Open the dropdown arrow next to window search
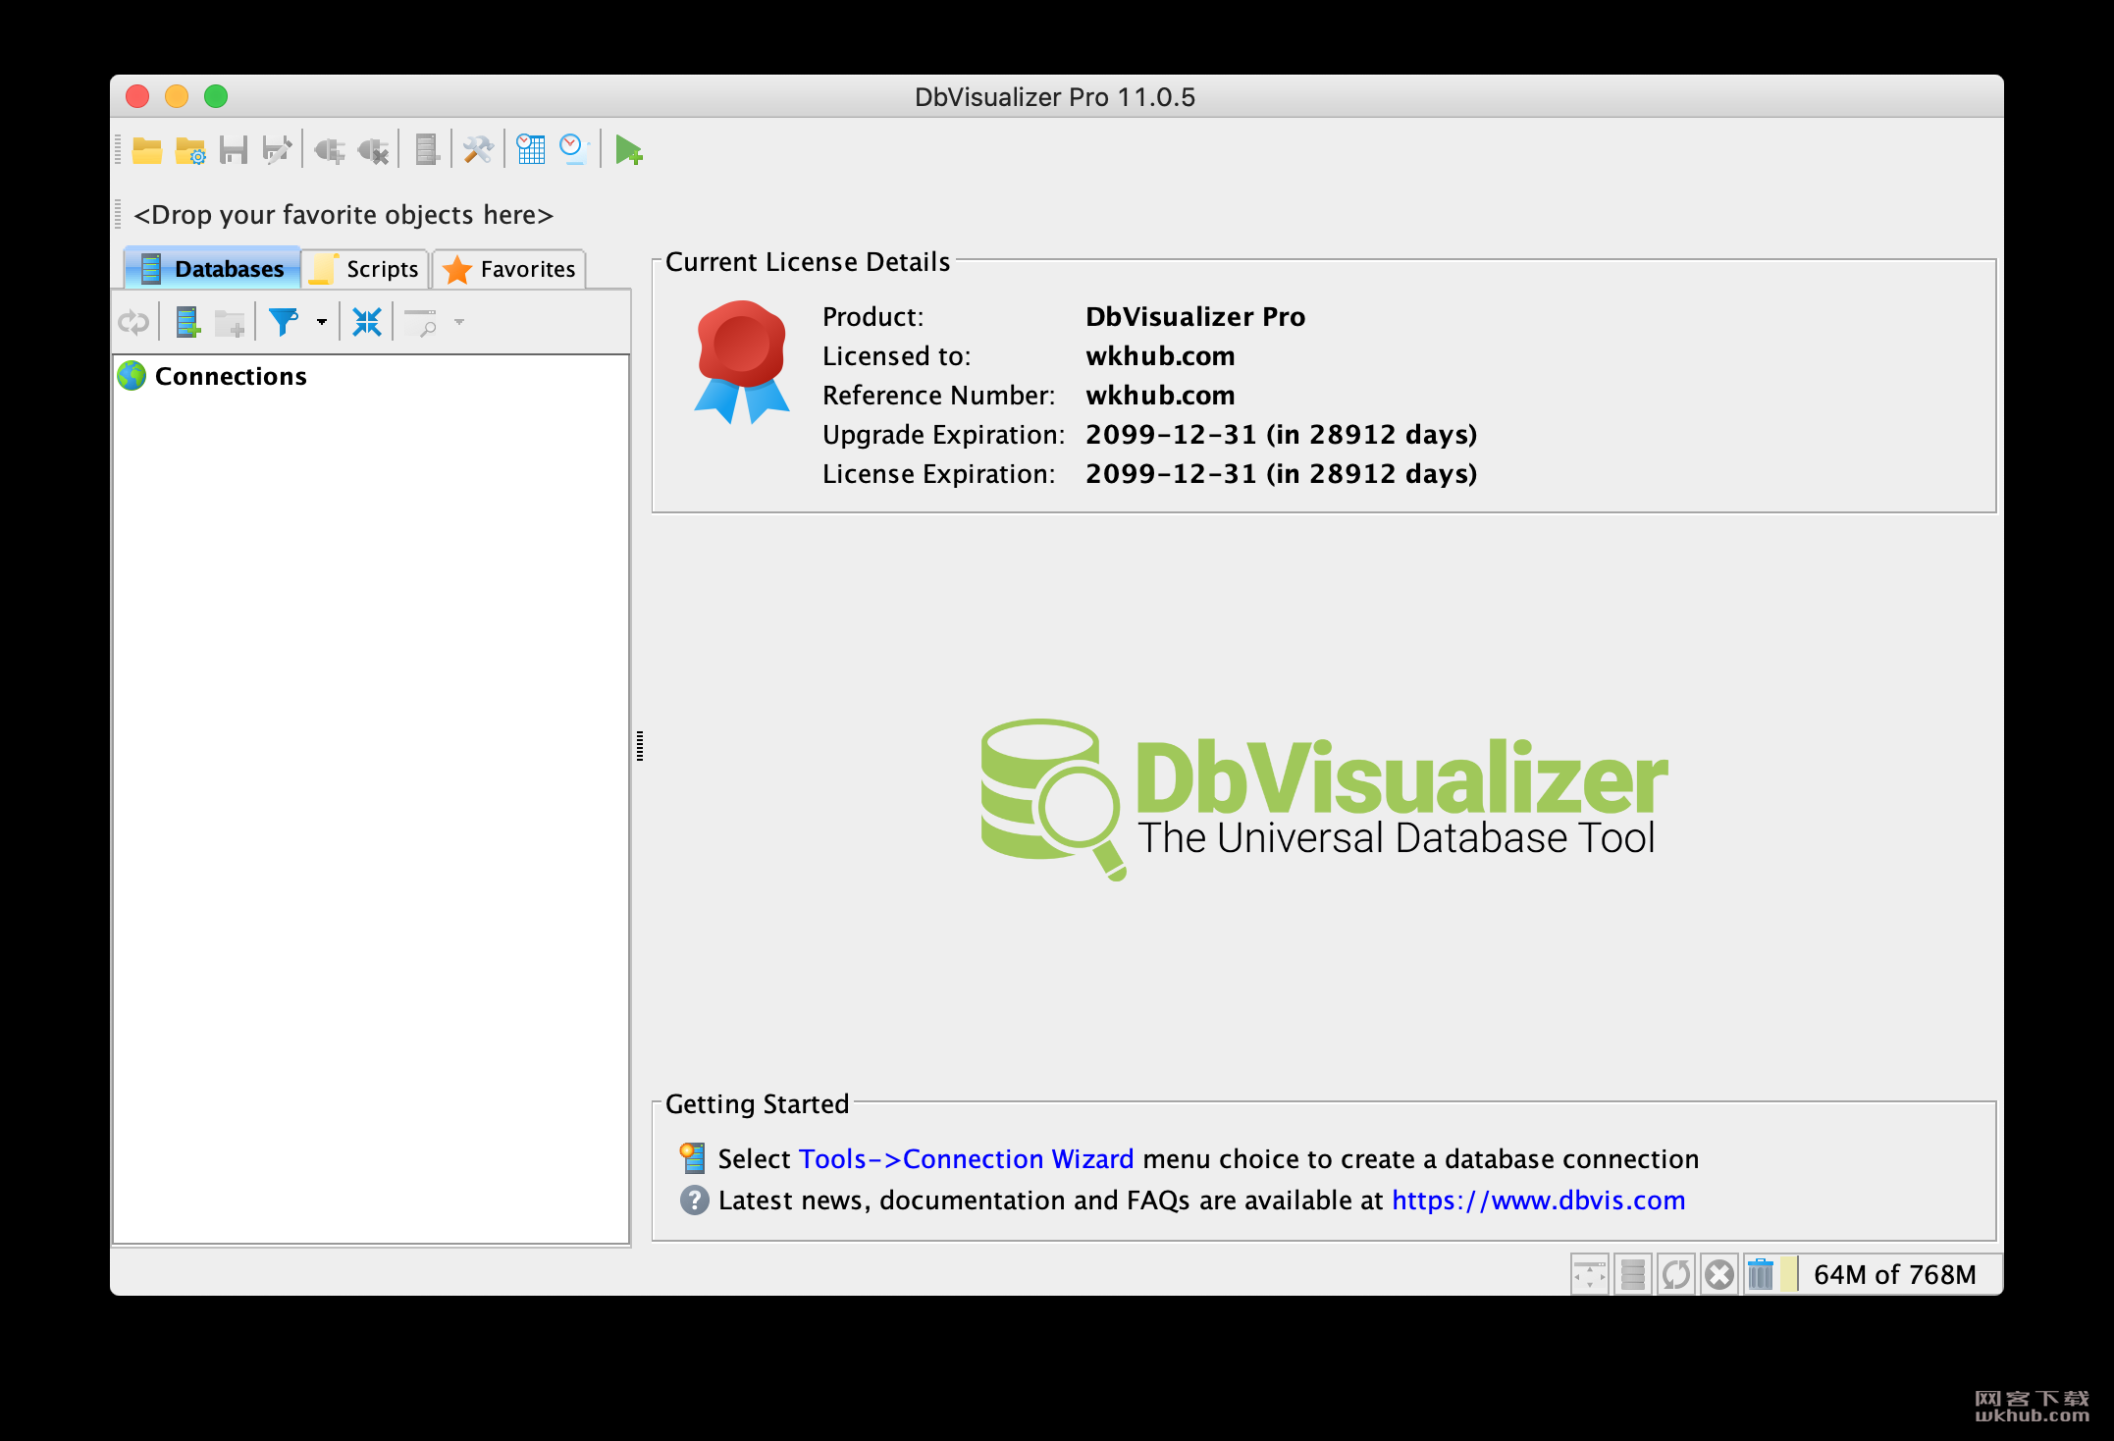The image size is (2114, 1441). point(459,322)
